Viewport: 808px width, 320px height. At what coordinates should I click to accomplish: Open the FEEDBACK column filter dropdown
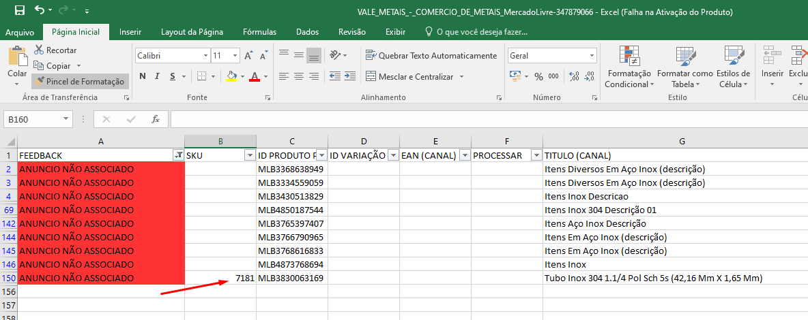(x=178, y=155)
